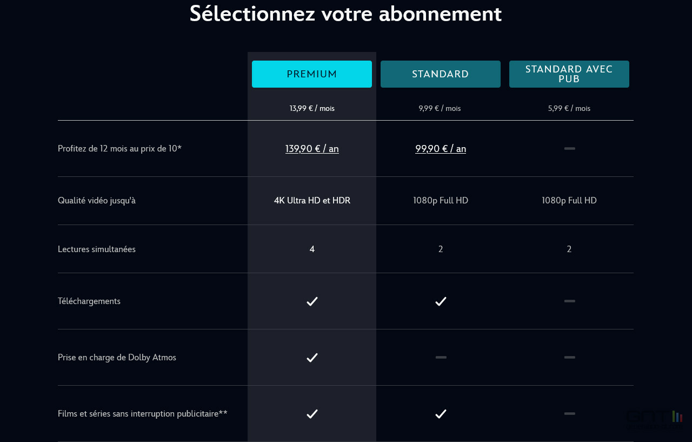Click the Premium Dolby Atmos checkmark
This screenshot has height=442, width=692.
(312, 358)
